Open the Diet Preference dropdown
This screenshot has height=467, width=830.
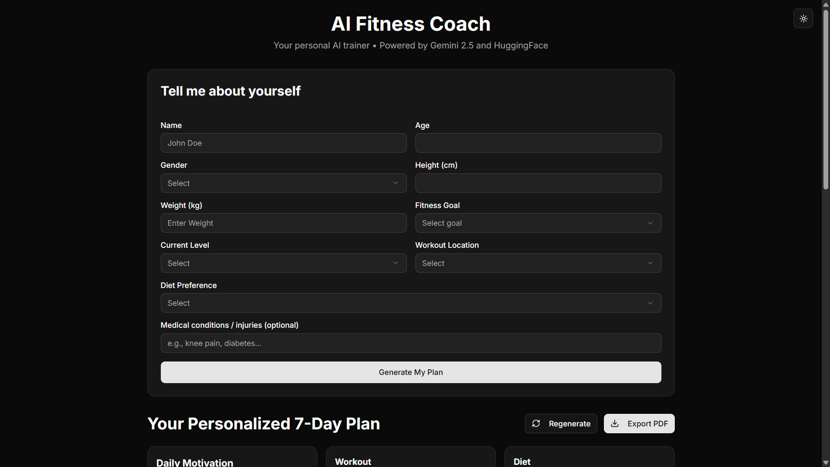pyautogui.click(x=411, y=303)
